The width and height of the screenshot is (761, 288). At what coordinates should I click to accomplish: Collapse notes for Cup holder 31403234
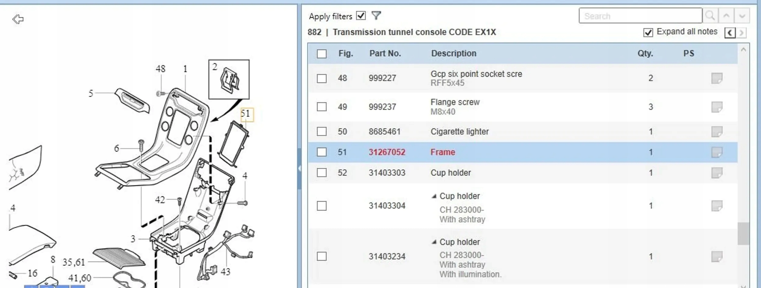click(x=434, y=242)
